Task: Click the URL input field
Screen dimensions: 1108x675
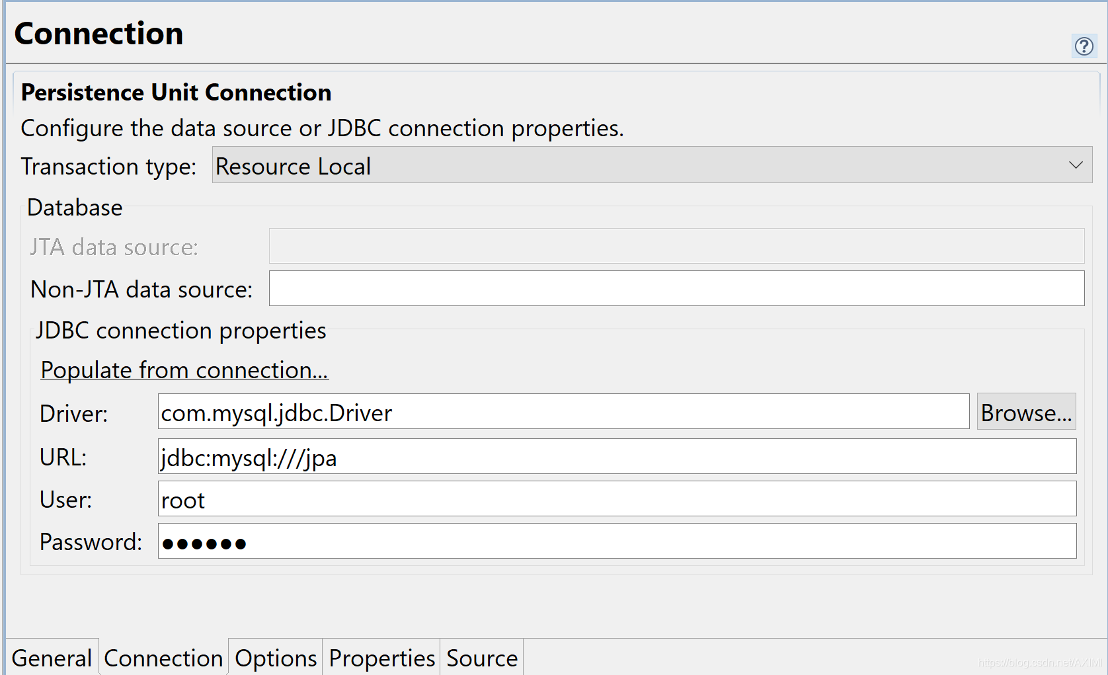Action: pos(617,457)
